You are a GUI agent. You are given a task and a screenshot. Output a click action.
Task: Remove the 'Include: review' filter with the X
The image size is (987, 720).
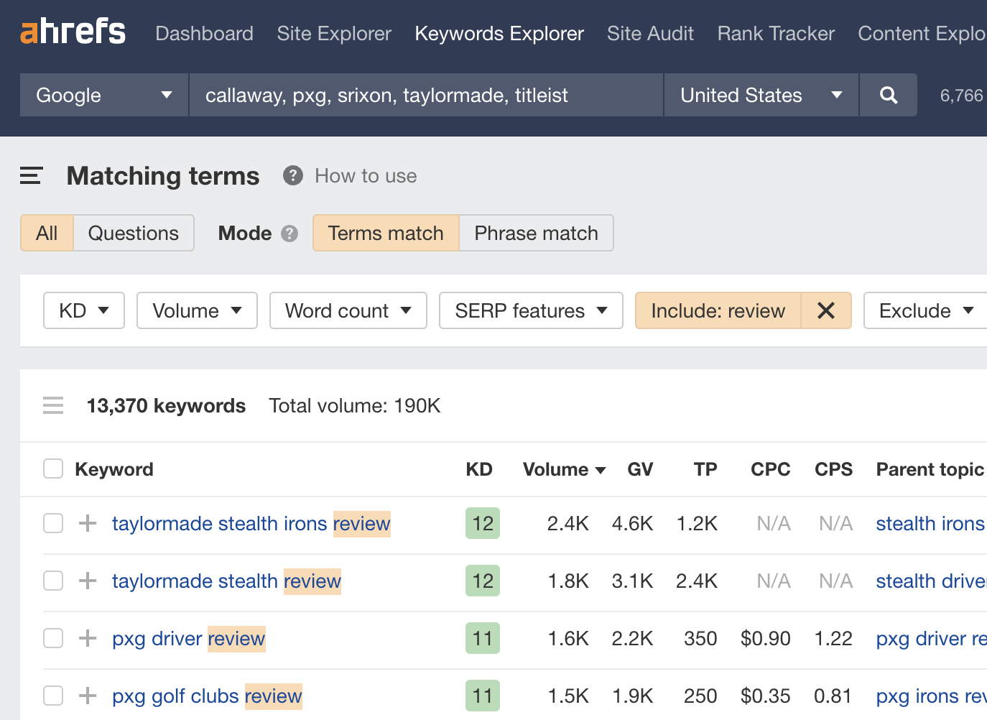[x=826, y=310]
